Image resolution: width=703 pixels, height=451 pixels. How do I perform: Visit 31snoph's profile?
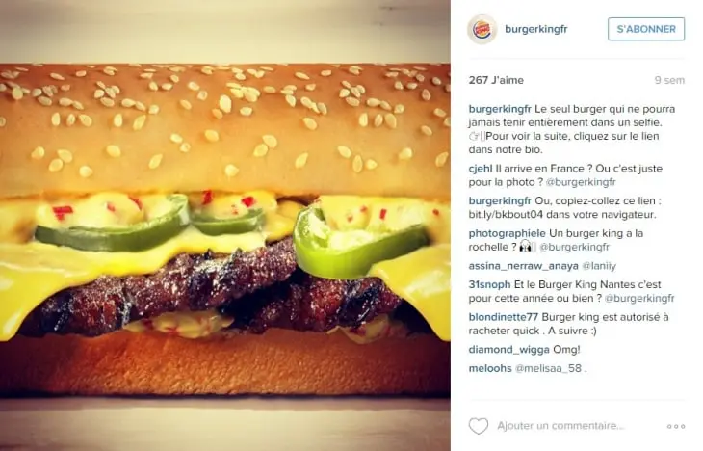[489, 284]
